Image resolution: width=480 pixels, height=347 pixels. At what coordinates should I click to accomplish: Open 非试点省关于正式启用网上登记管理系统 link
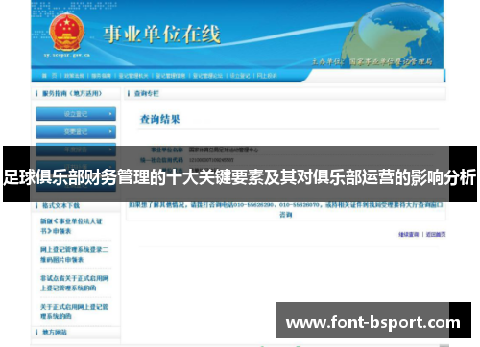(x=74, y=283)
